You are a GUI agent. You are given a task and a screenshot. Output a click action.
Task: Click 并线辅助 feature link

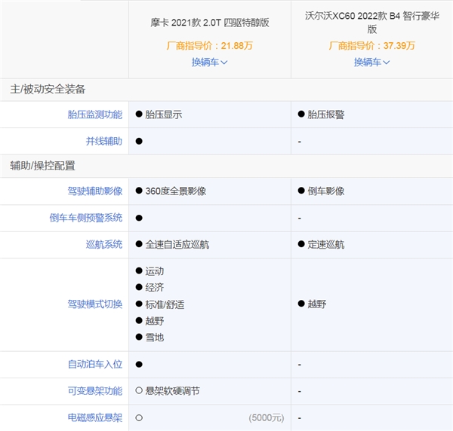point(103,141)
